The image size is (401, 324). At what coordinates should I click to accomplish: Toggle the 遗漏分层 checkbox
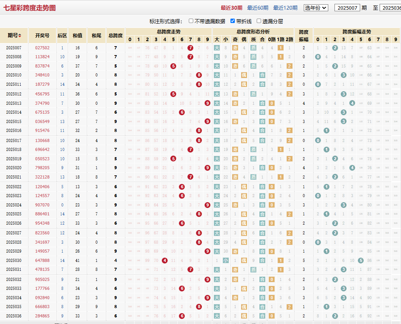pyautogui.click(x=259, y=21)
